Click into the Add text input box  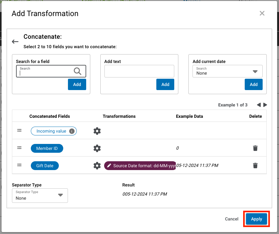pyautogui.click(x=139, y=71)
